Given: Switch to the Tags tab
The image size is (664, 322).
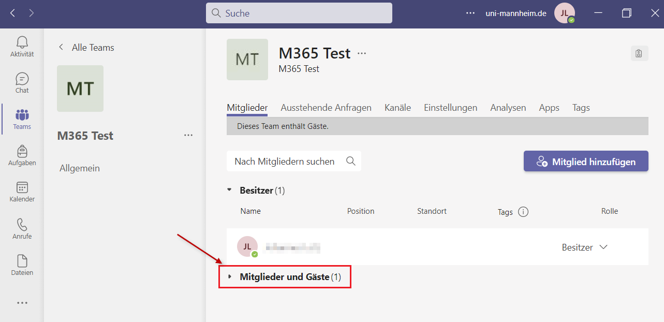Looking at the screenshot, I should (x=581, y=108).
